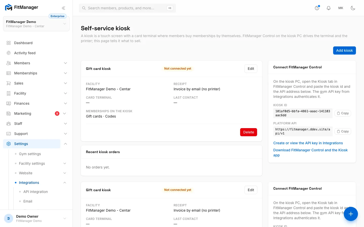Open the notifications bell
364x227 pixels.
pyautogui.click(x=329, y=8)
